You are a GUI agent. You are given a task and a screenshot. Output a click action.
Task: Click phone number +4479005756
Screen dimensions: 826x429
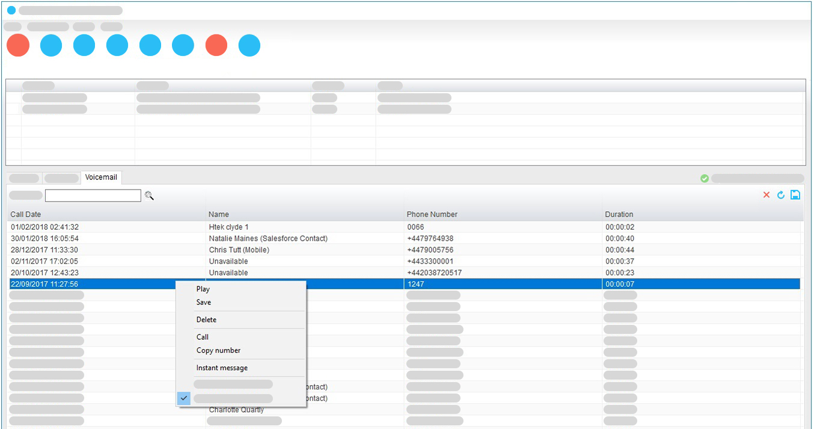click(x=430, y=250)
